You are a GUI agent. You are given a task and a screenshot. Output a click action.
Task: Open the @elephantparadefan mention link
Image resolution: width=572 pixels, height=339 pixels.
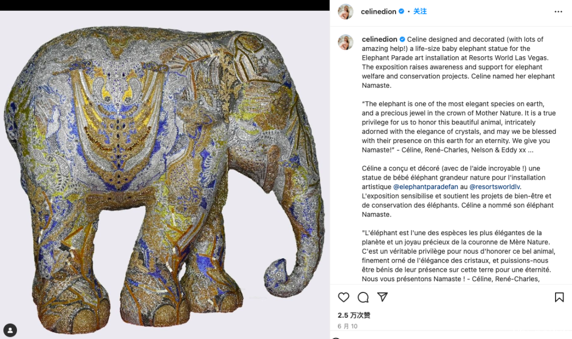tap(425, 187)
